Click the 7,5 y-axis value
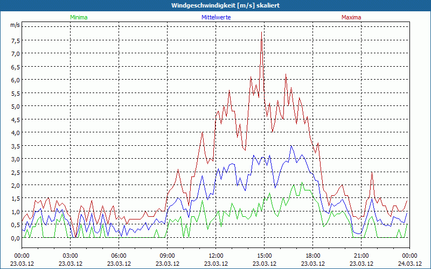431x269 pixels. click(16, 41)
